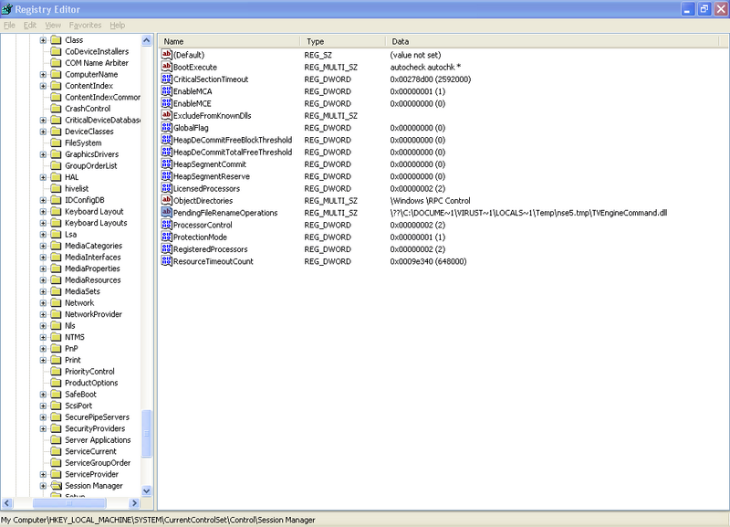Click the ExcludeFromKnownDlls string icon
This screenshot has width=730, height=527.
tap(167, 115)
